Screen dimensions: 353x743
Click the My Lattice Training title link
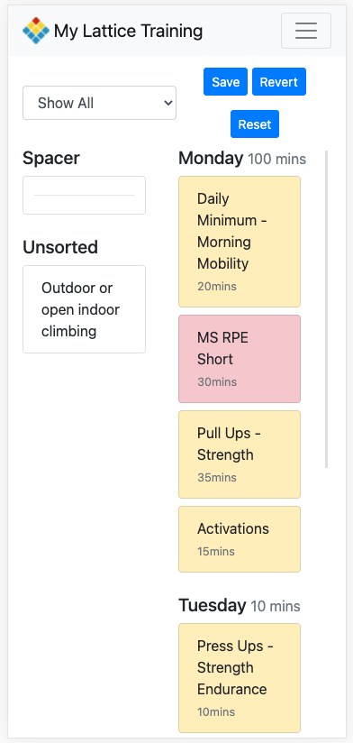tap(128, 31)
